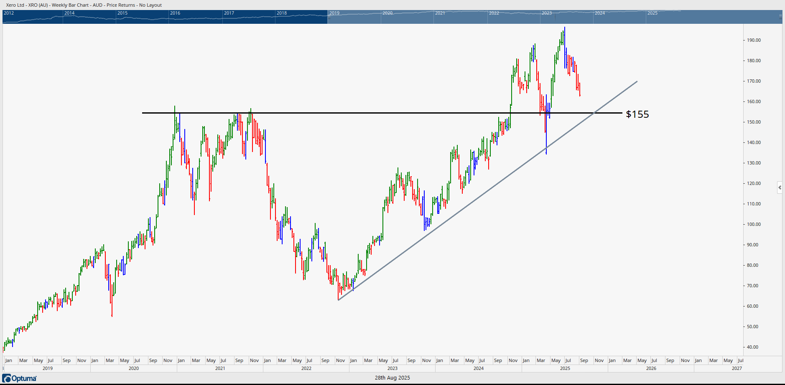Click the 2027 year label on the bottom date axis
Viewport: 785px width, 385px height.
point(737,368)
